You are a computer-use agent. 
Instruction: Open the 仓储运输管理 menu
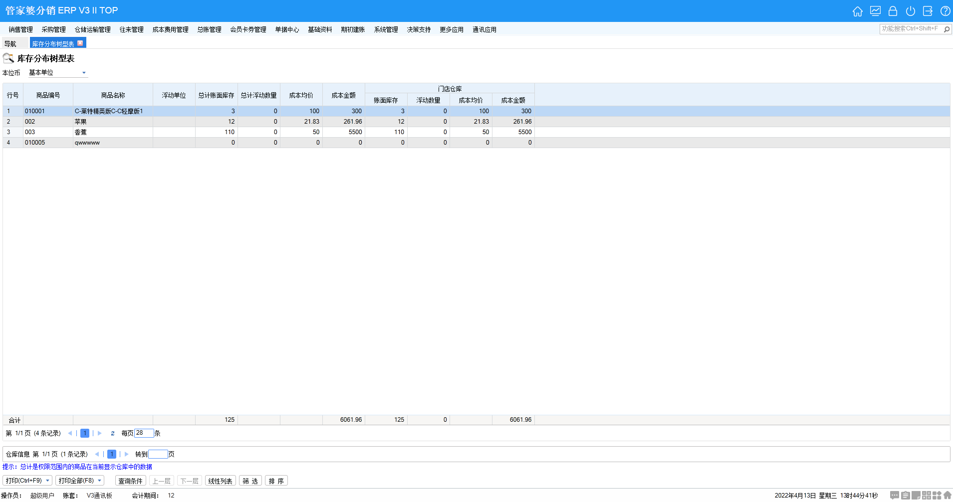pos(92,29)
